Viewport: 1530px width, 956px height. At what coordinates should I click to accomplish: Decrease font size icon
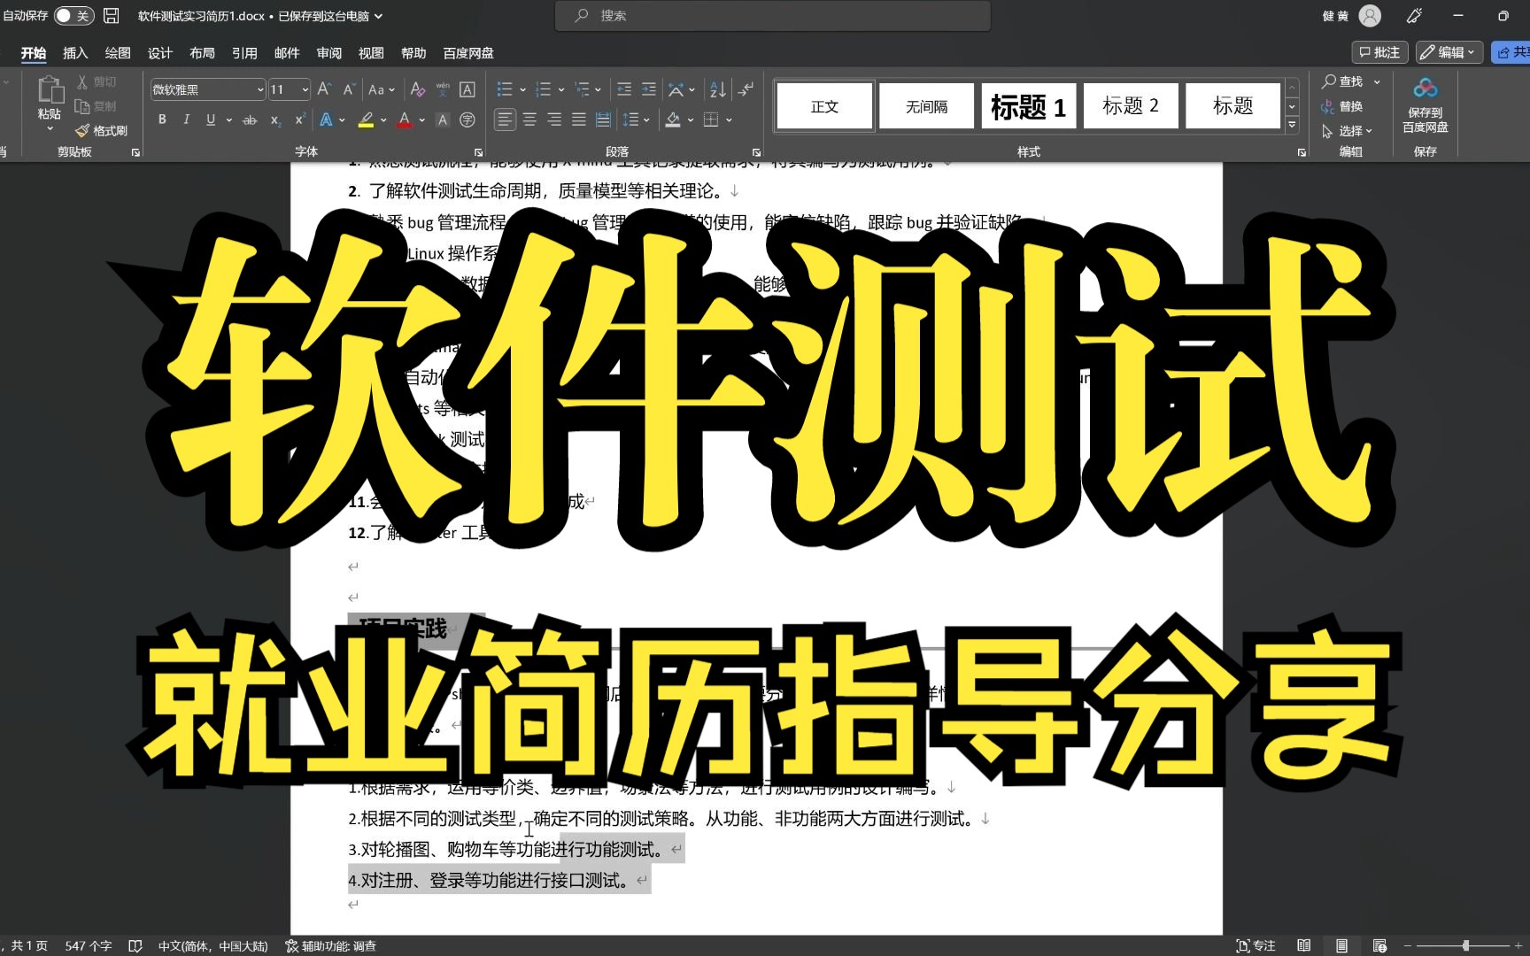pos(349,89)
